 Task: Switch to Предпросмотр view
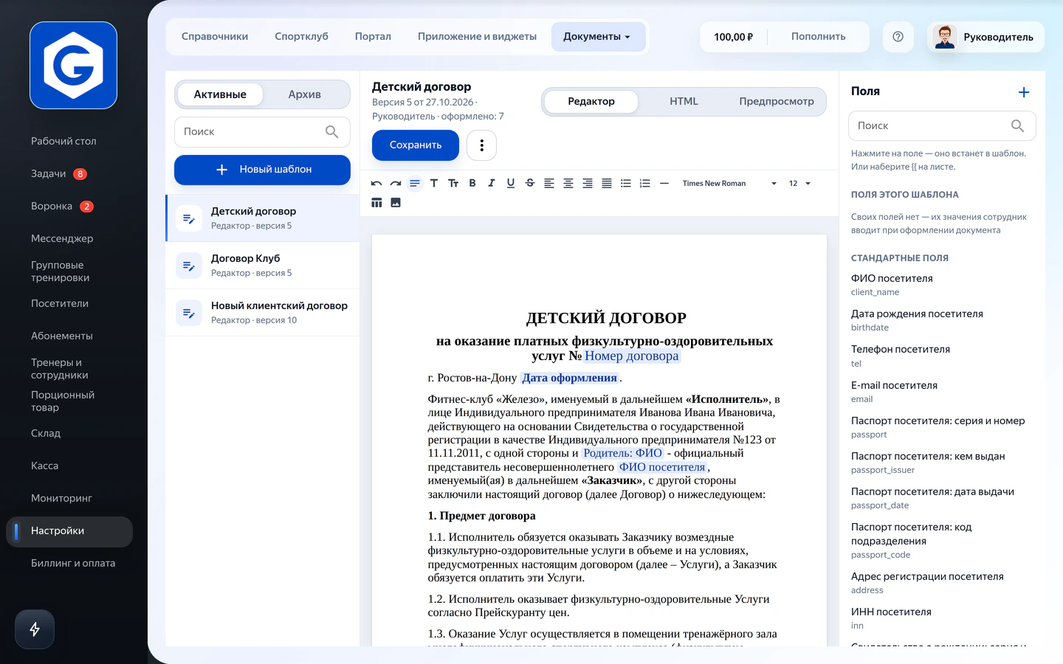pyautogui.click(x=777, y=102)
